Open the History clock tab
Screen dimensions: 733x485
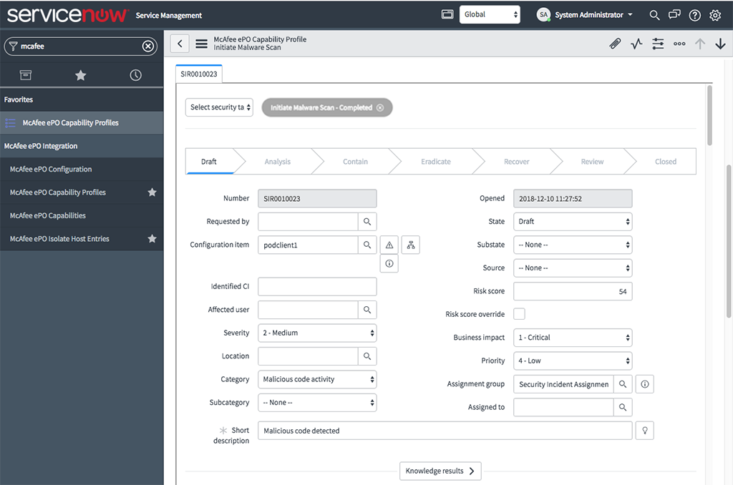135,75
